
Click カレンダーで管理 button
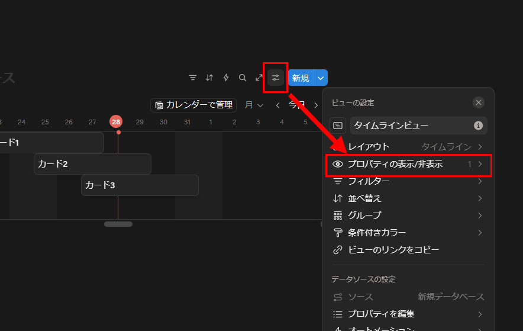click(x=193, y=105)
